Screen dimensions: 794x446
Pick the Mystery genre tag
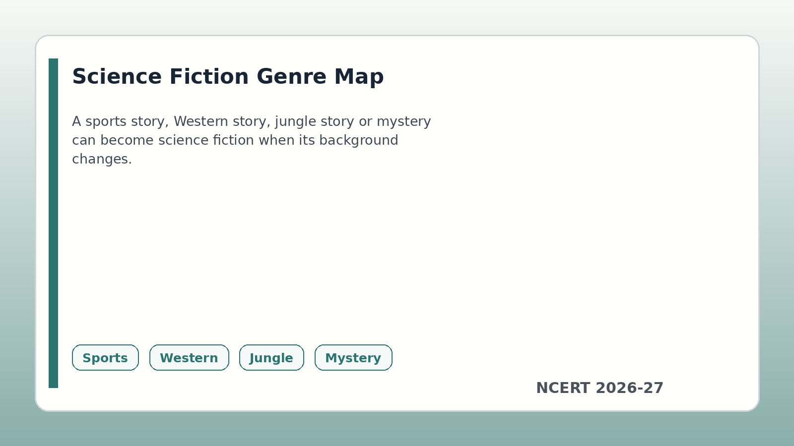(x=353, y=358)
